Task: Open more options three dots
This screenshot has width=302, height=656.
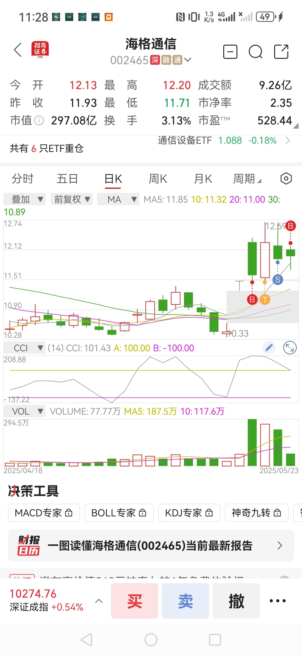Action: tap(278, 601)
